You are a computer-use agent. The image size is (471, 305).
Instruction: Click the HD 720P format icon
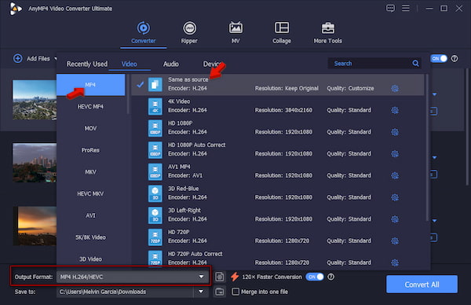pyautogui.click(x=155, y=237)
